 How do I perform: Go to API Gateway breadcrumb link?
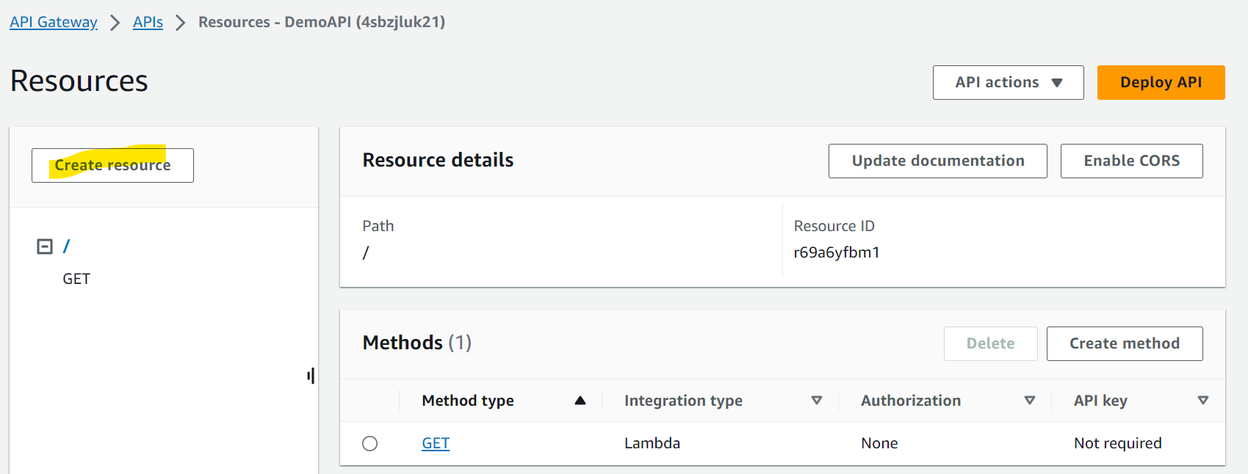pos(54,22)
